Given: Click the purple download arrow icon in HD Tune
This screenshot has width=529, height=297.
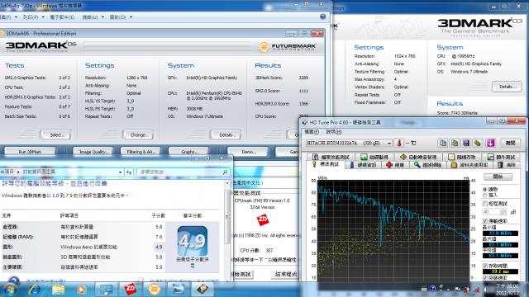Looking at the screenshot, I should point(490,143).
